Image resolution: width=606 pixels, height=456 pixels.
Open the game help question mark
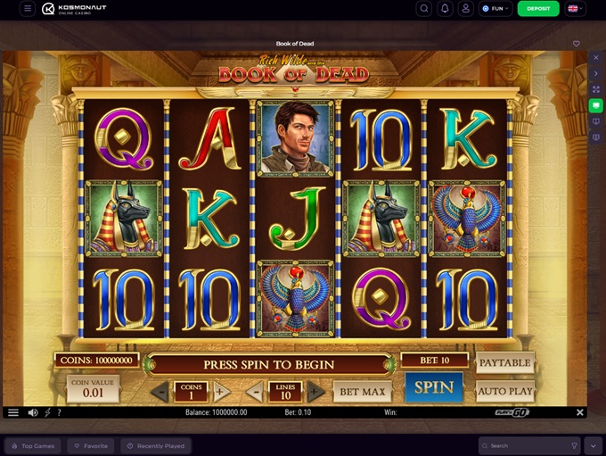59,412
